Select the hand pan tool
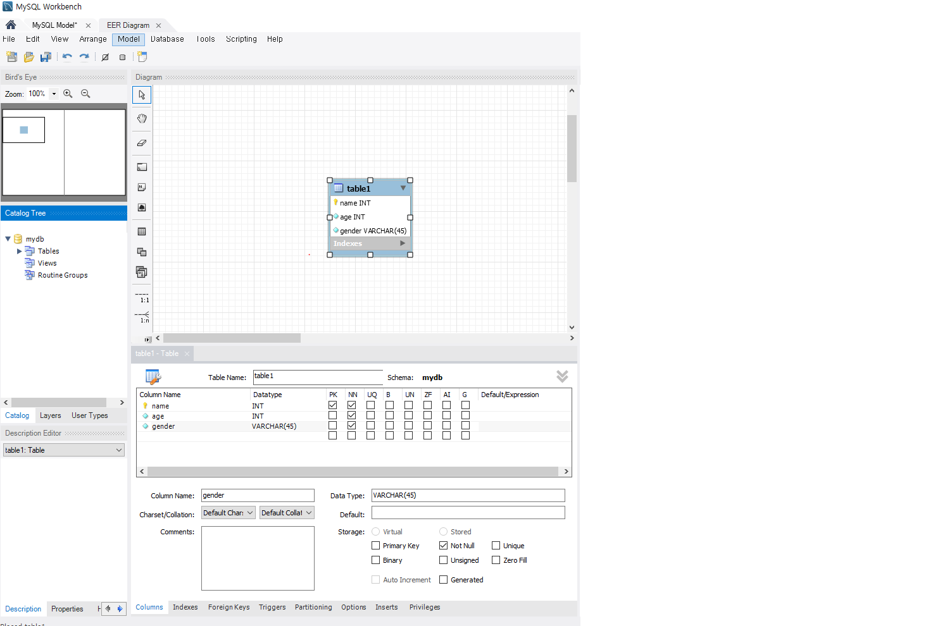 [x=142, y=119]
